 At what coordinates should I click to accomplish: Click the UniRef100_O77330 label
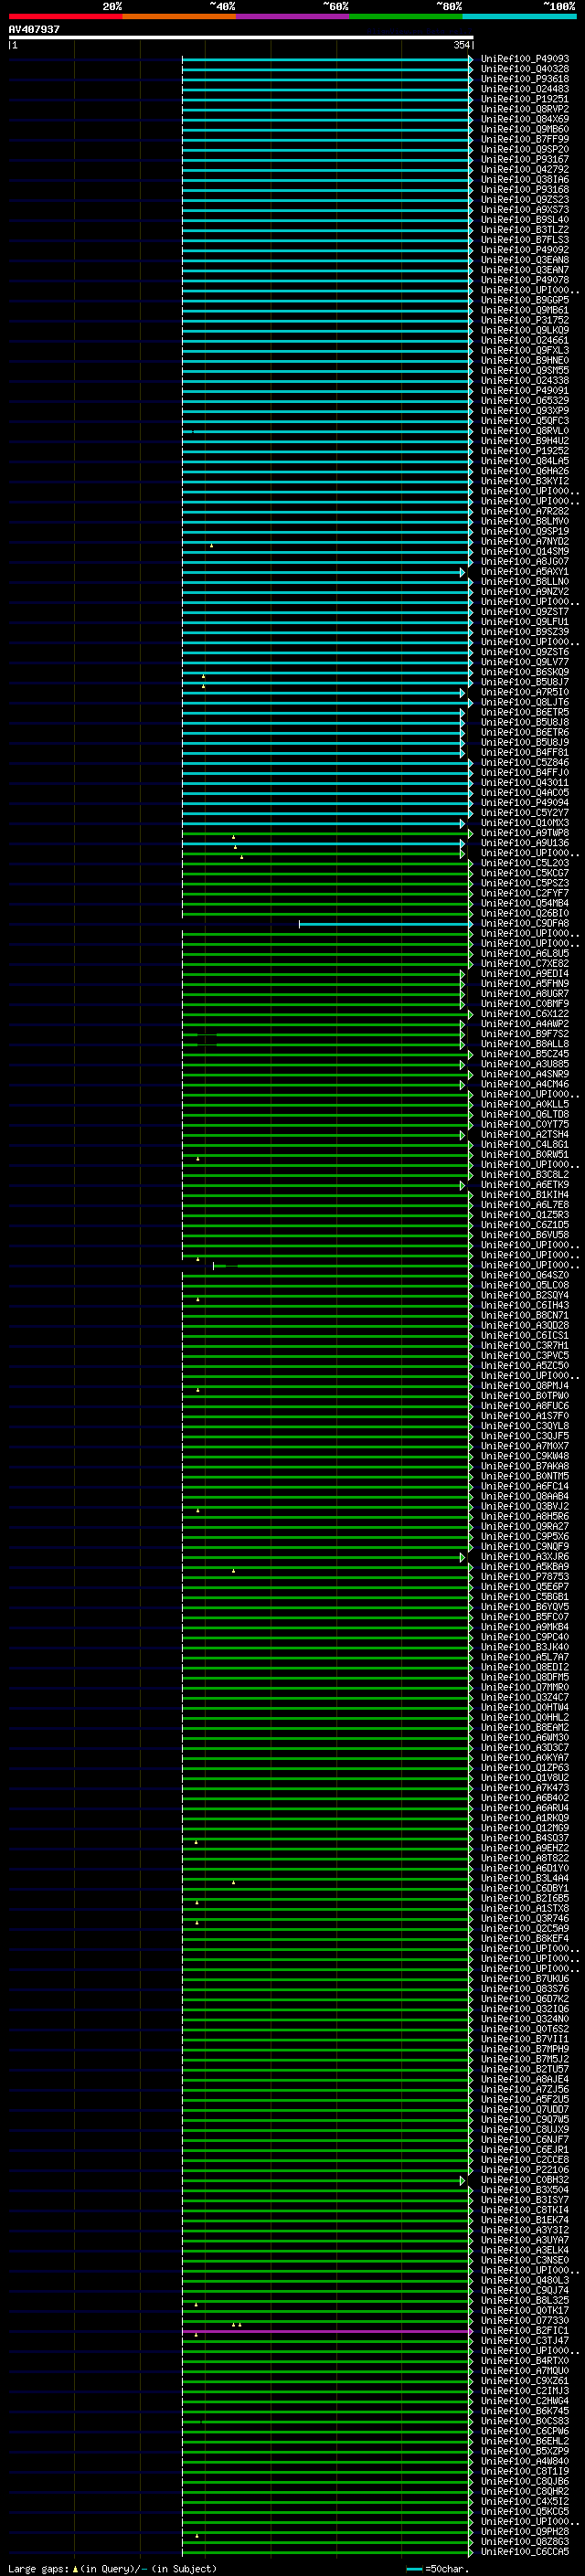525,2320
